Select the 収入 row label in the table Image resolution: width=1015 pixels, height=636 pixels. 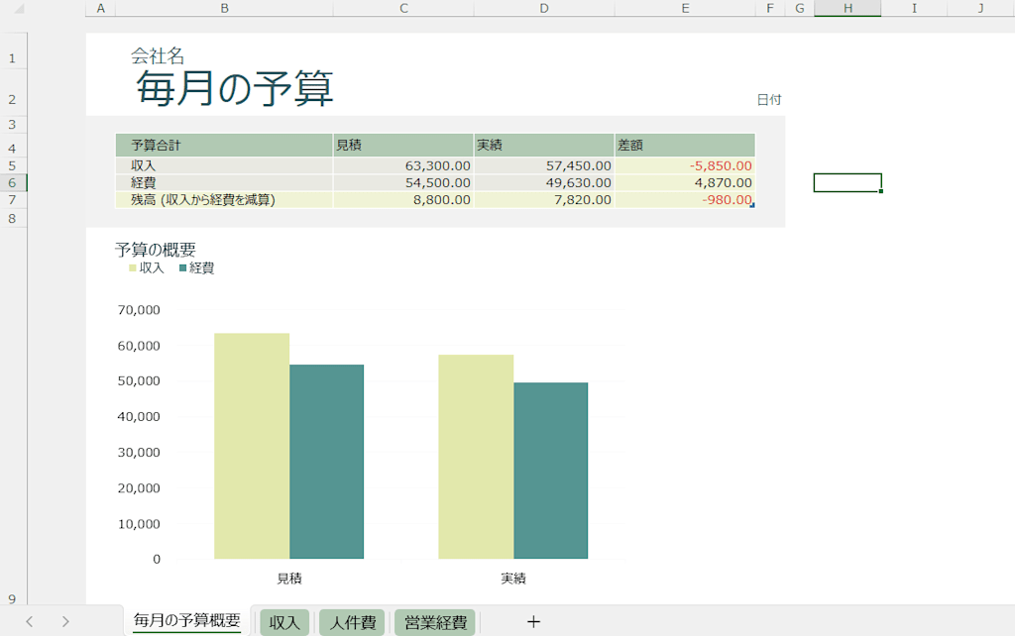click(x=224, y=165)
